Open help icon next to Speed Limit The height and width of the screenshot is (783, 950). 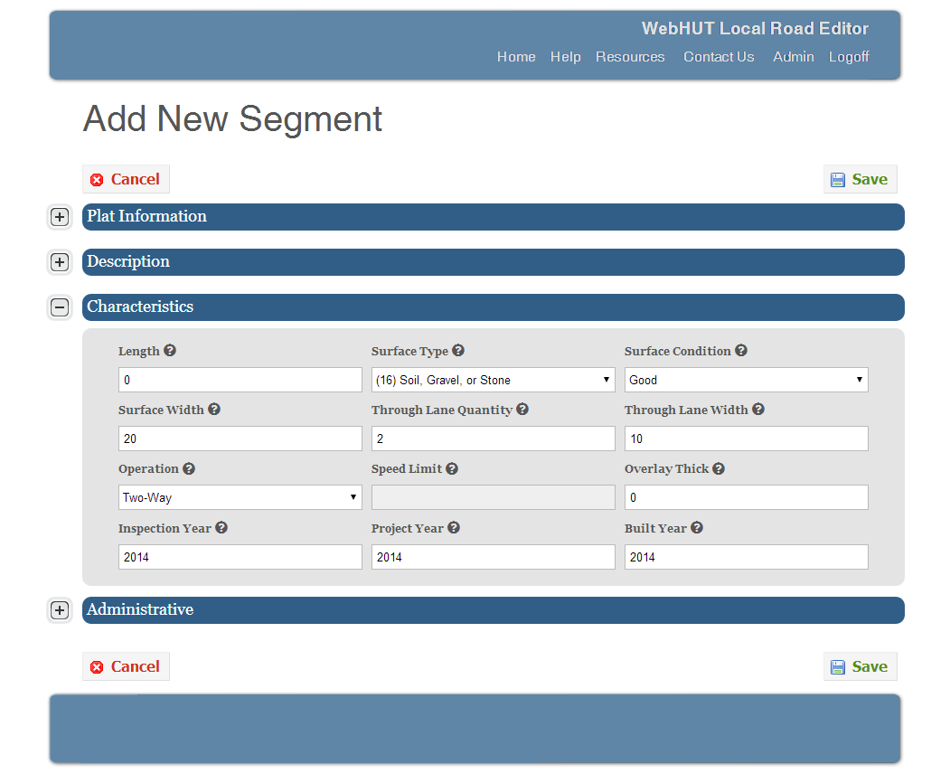click(x=452, y=468)
